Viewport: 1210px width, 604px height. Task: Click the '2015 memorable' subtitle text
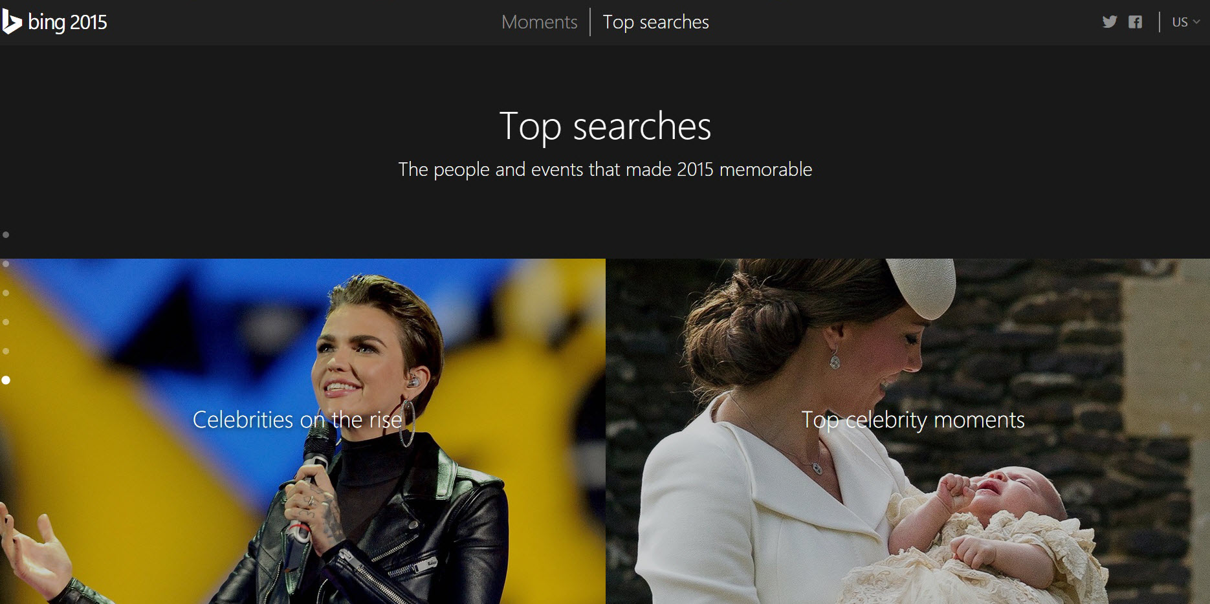pyautogui.click(x=744, y=169)
